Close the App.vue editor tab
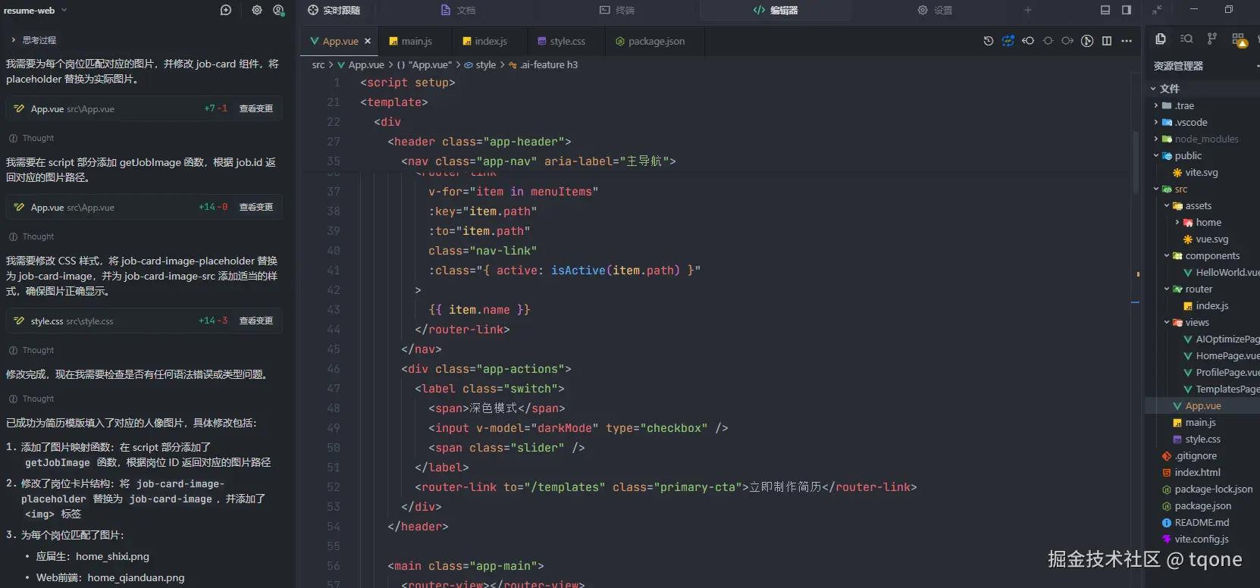Viewport: 1260px width, 588px height. click(368, 42)
